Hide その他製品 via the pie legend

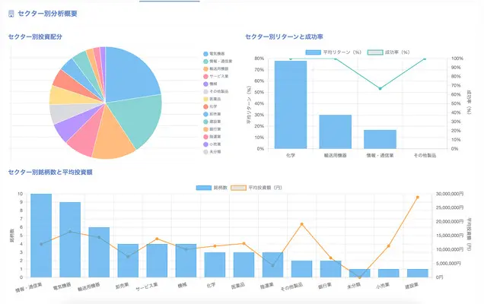(216, 91)
